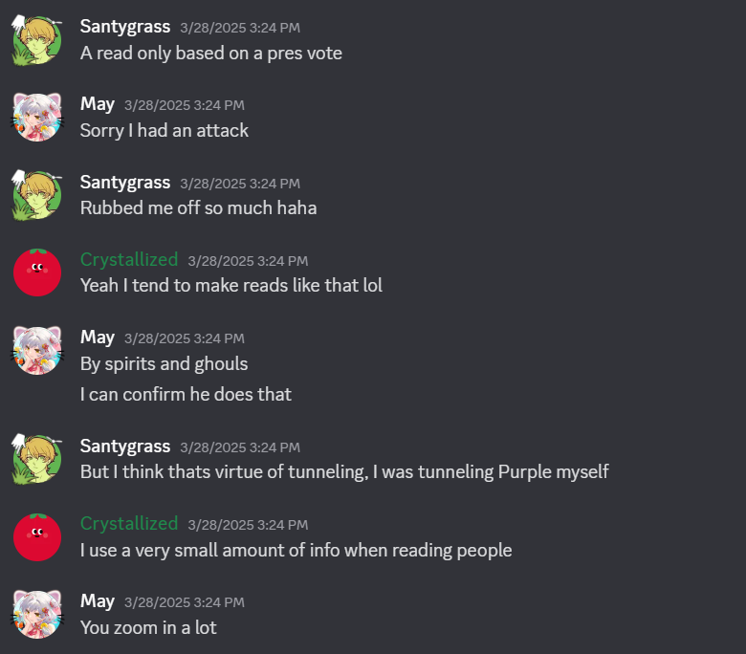Open Santygrass's avatar next to the tunneling Purple message
746x654 pixels.
(x=37, y=458)
